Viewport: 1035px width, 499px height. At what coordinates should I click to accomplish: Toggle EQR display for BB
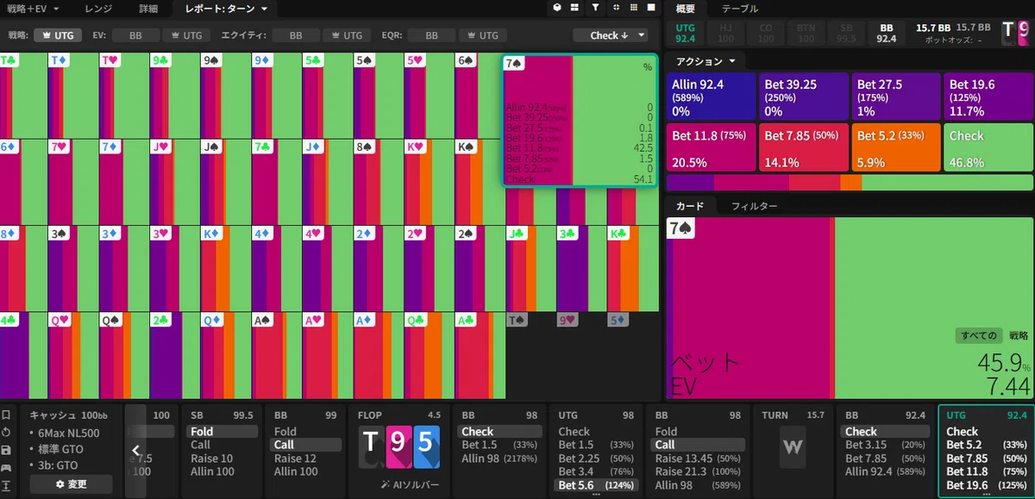[x=431, y=35]
